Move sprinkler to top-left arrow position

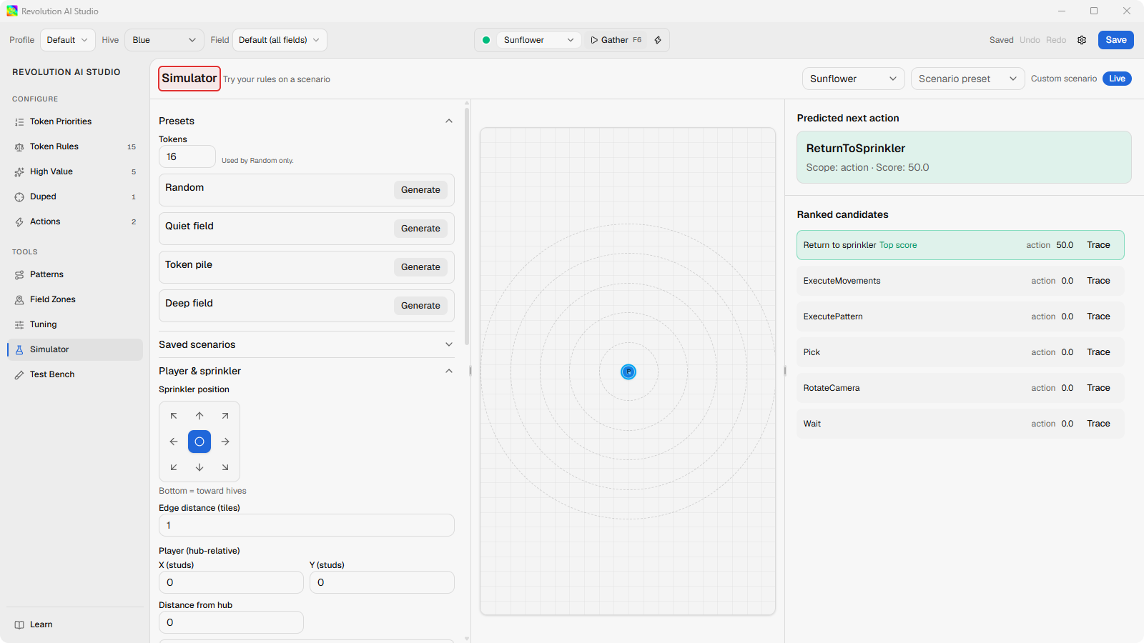(174, 416)
